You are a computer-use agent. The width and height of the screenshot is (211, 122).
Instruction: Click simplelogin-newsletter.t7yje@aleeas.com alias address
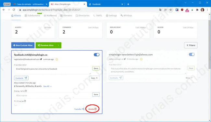click(x=131, y=55)
